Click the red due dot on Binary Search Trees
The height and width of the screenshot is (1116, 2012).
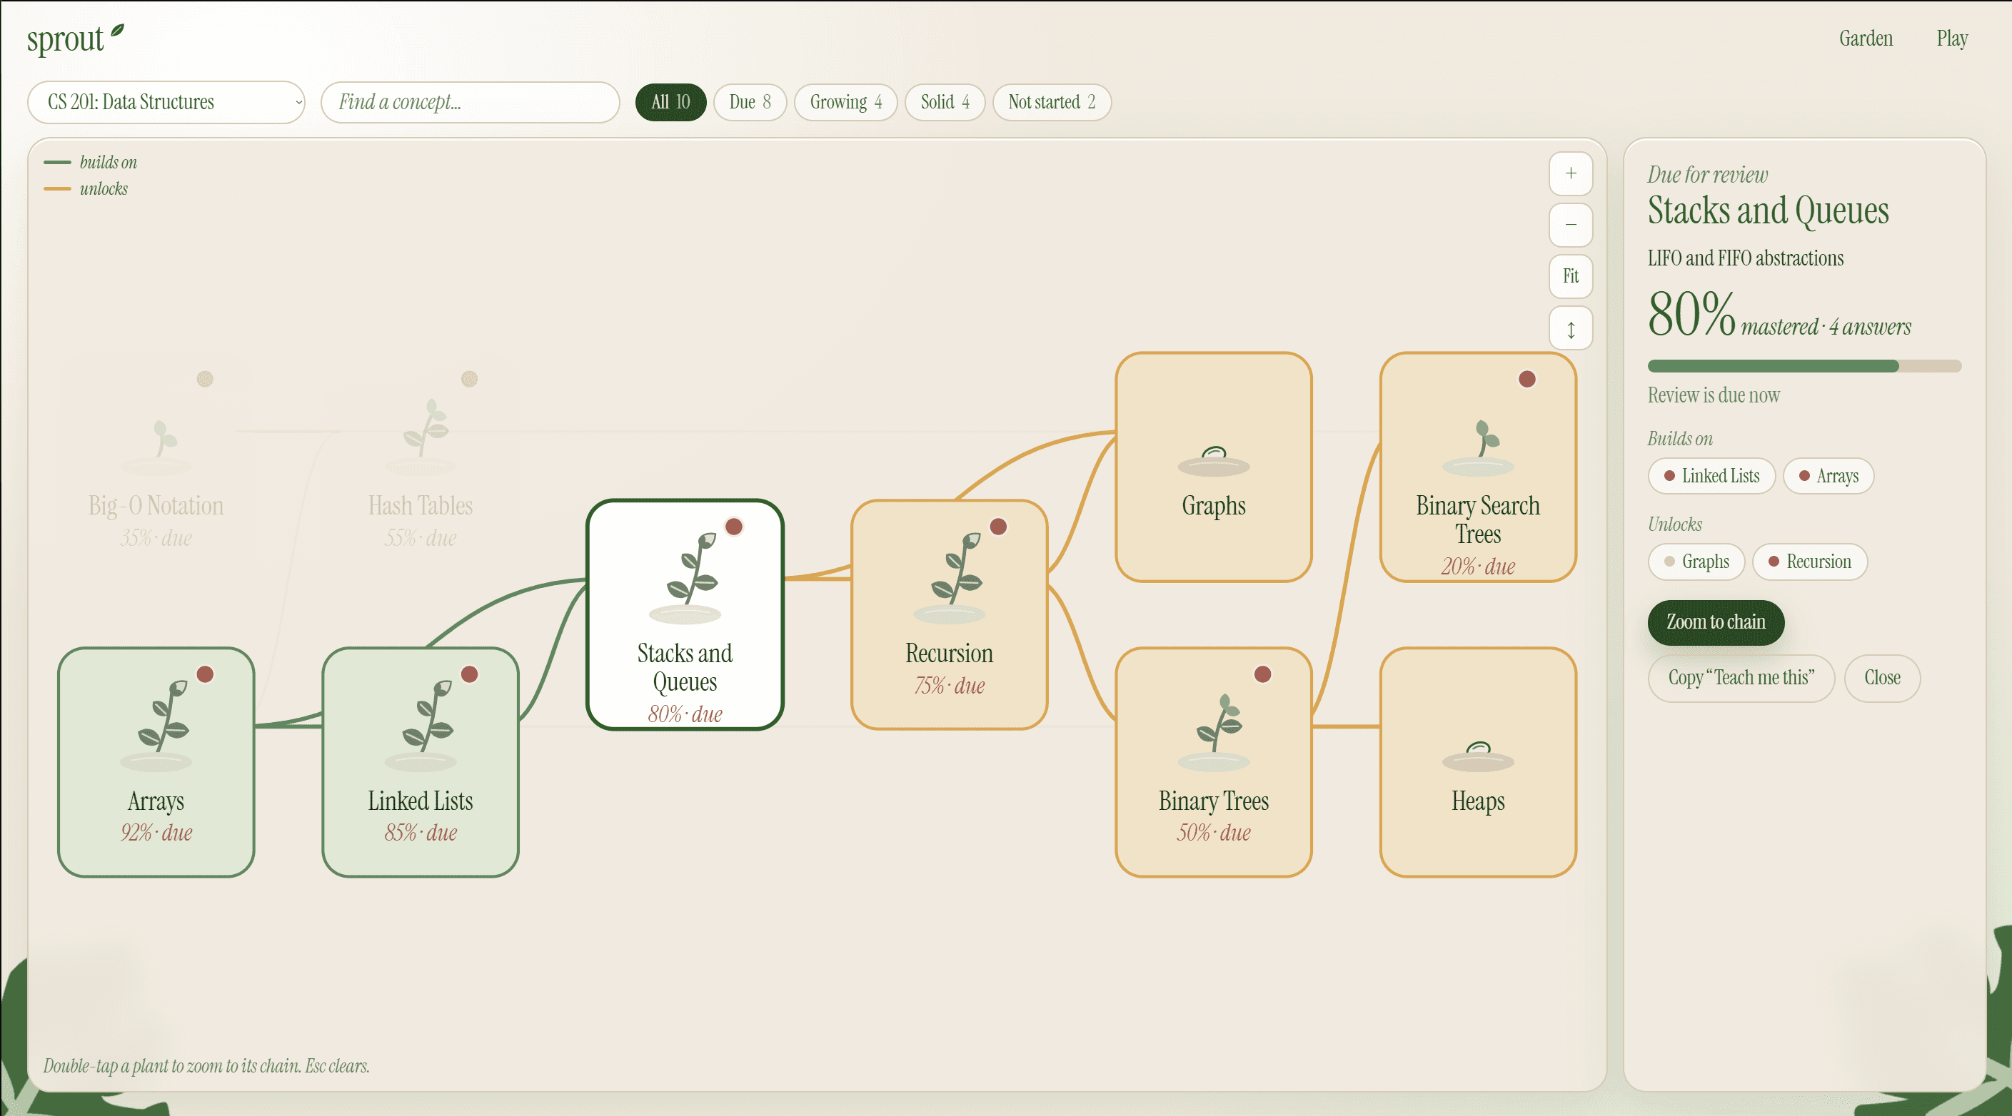[1527, 380]
